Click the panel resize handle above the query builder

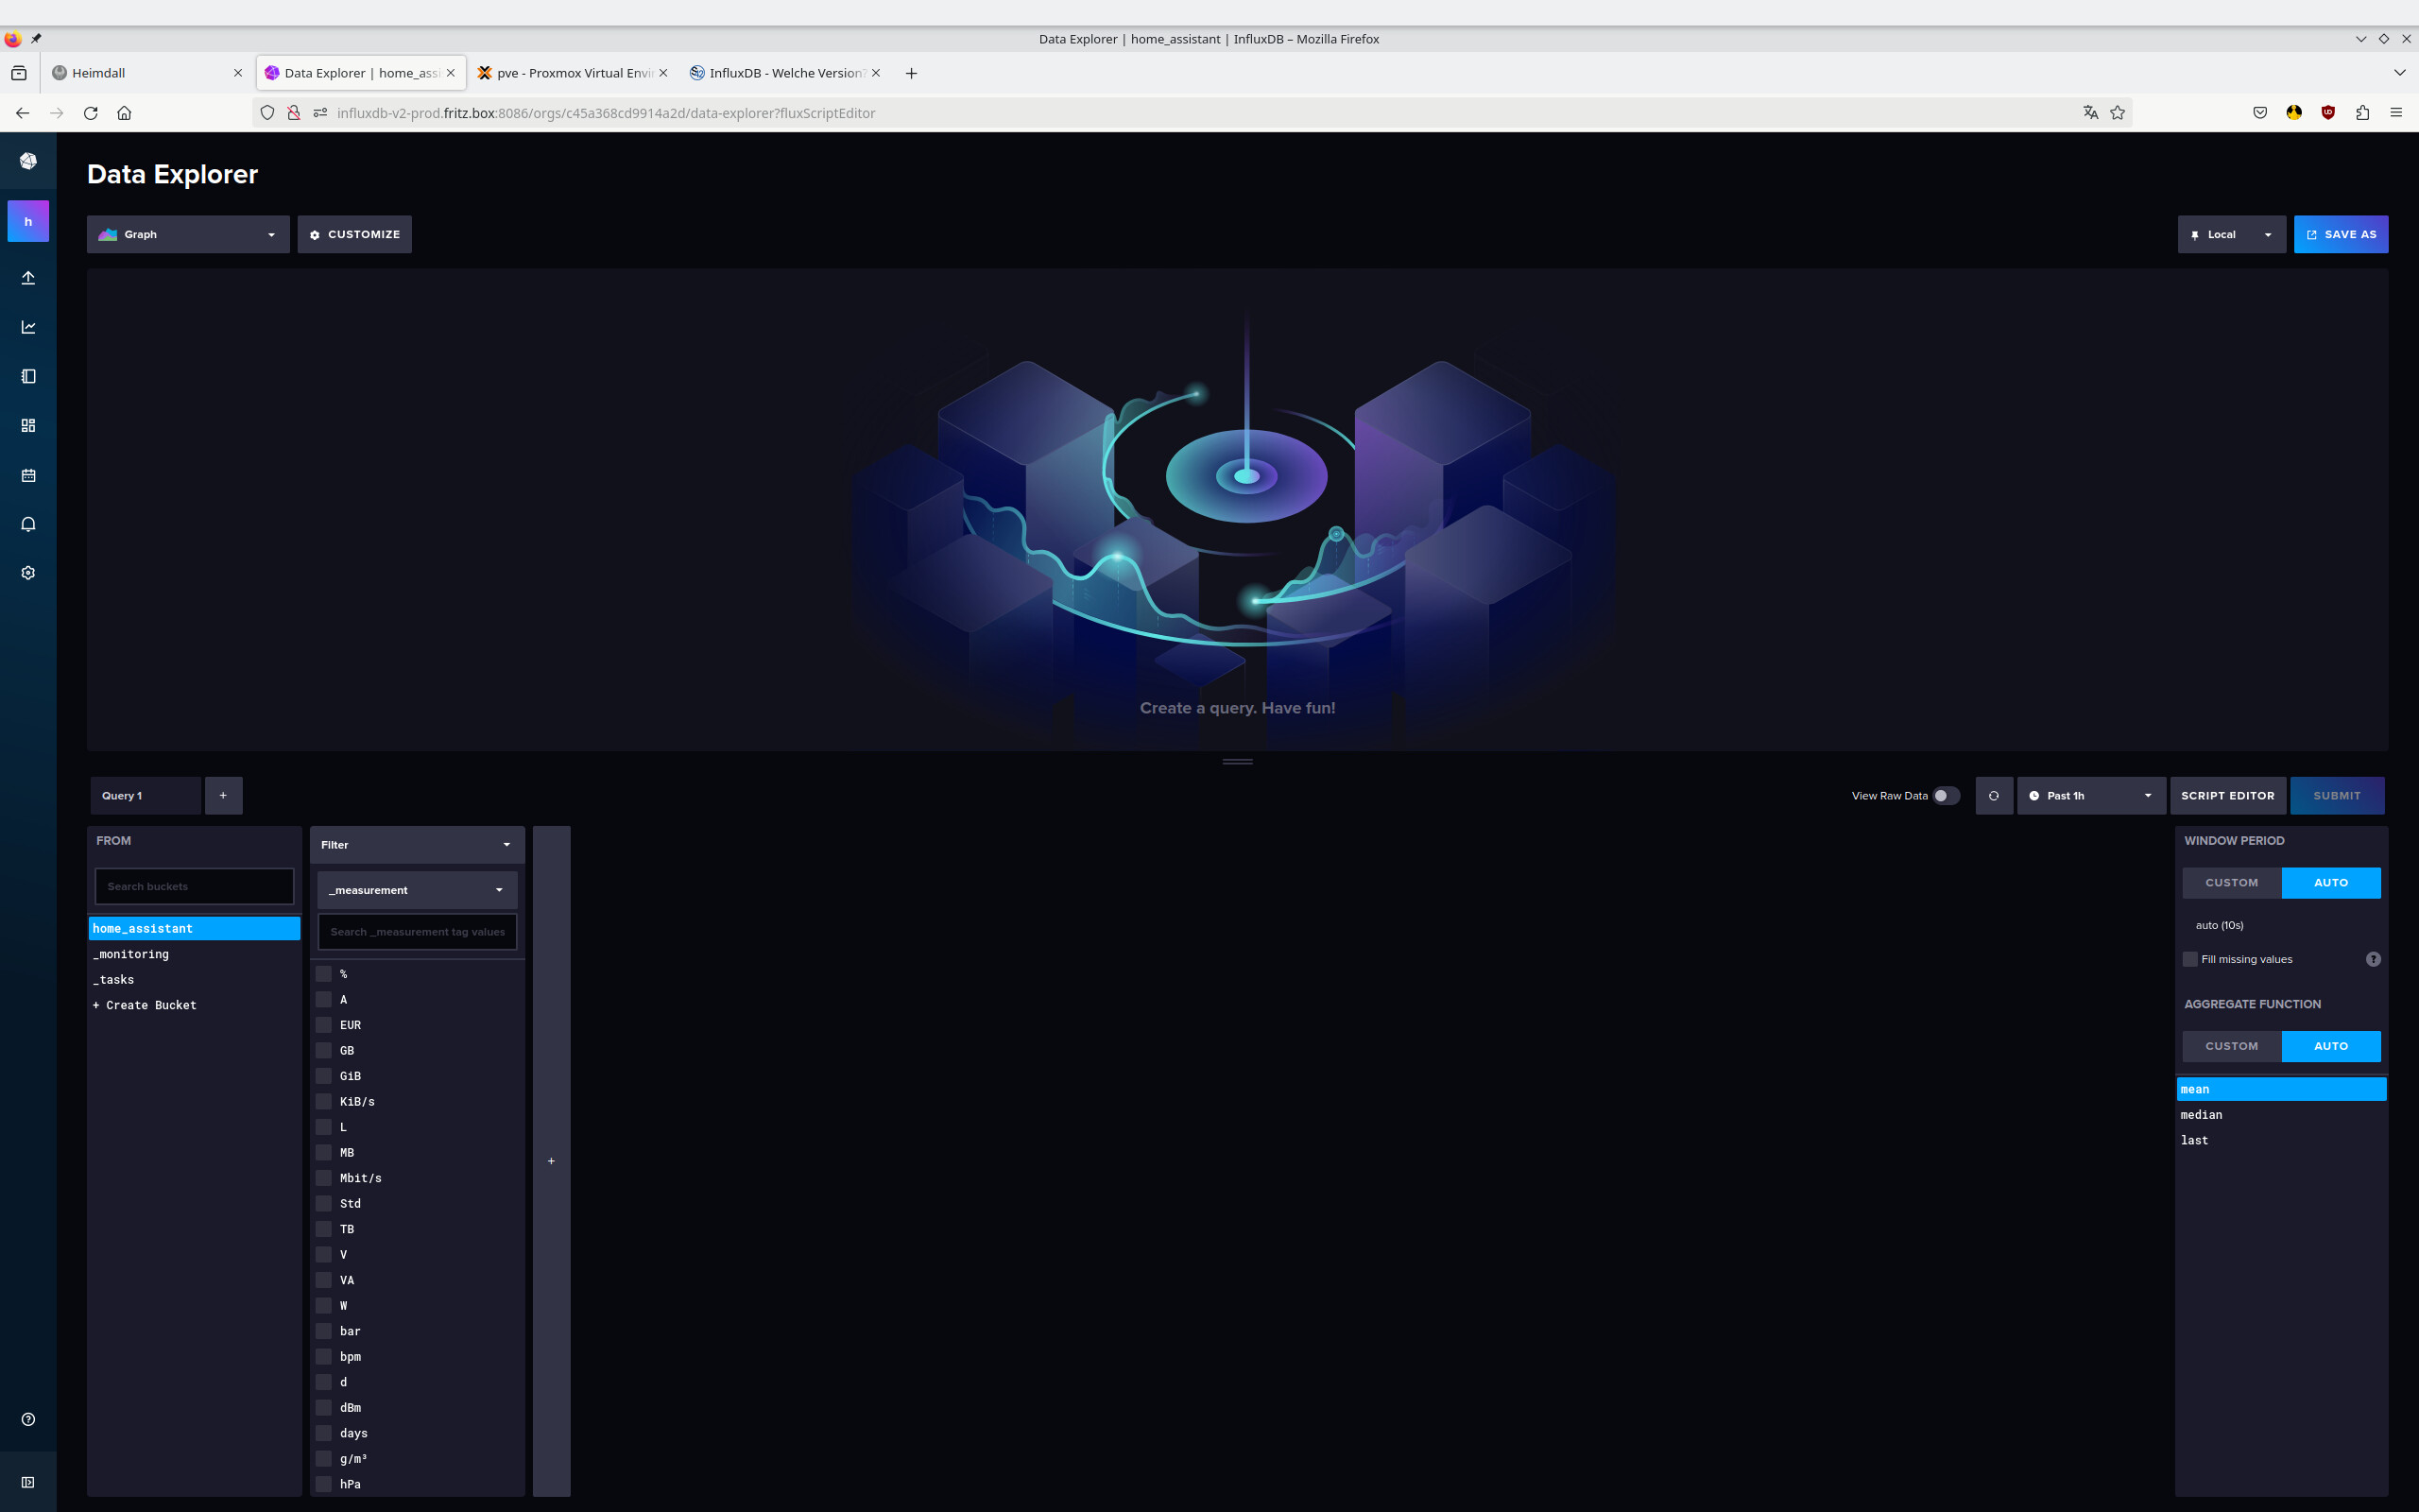[x=1237, y=762]
